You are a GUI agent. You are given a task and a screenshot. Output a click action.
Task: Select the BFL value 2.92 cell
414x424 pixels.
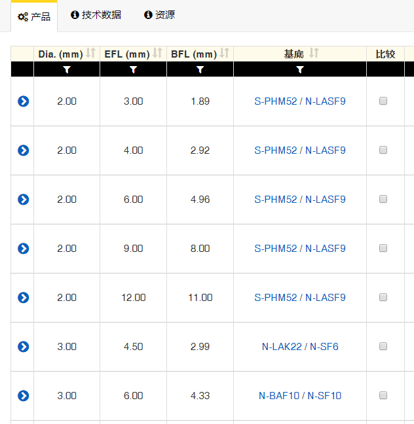(200, 150)
